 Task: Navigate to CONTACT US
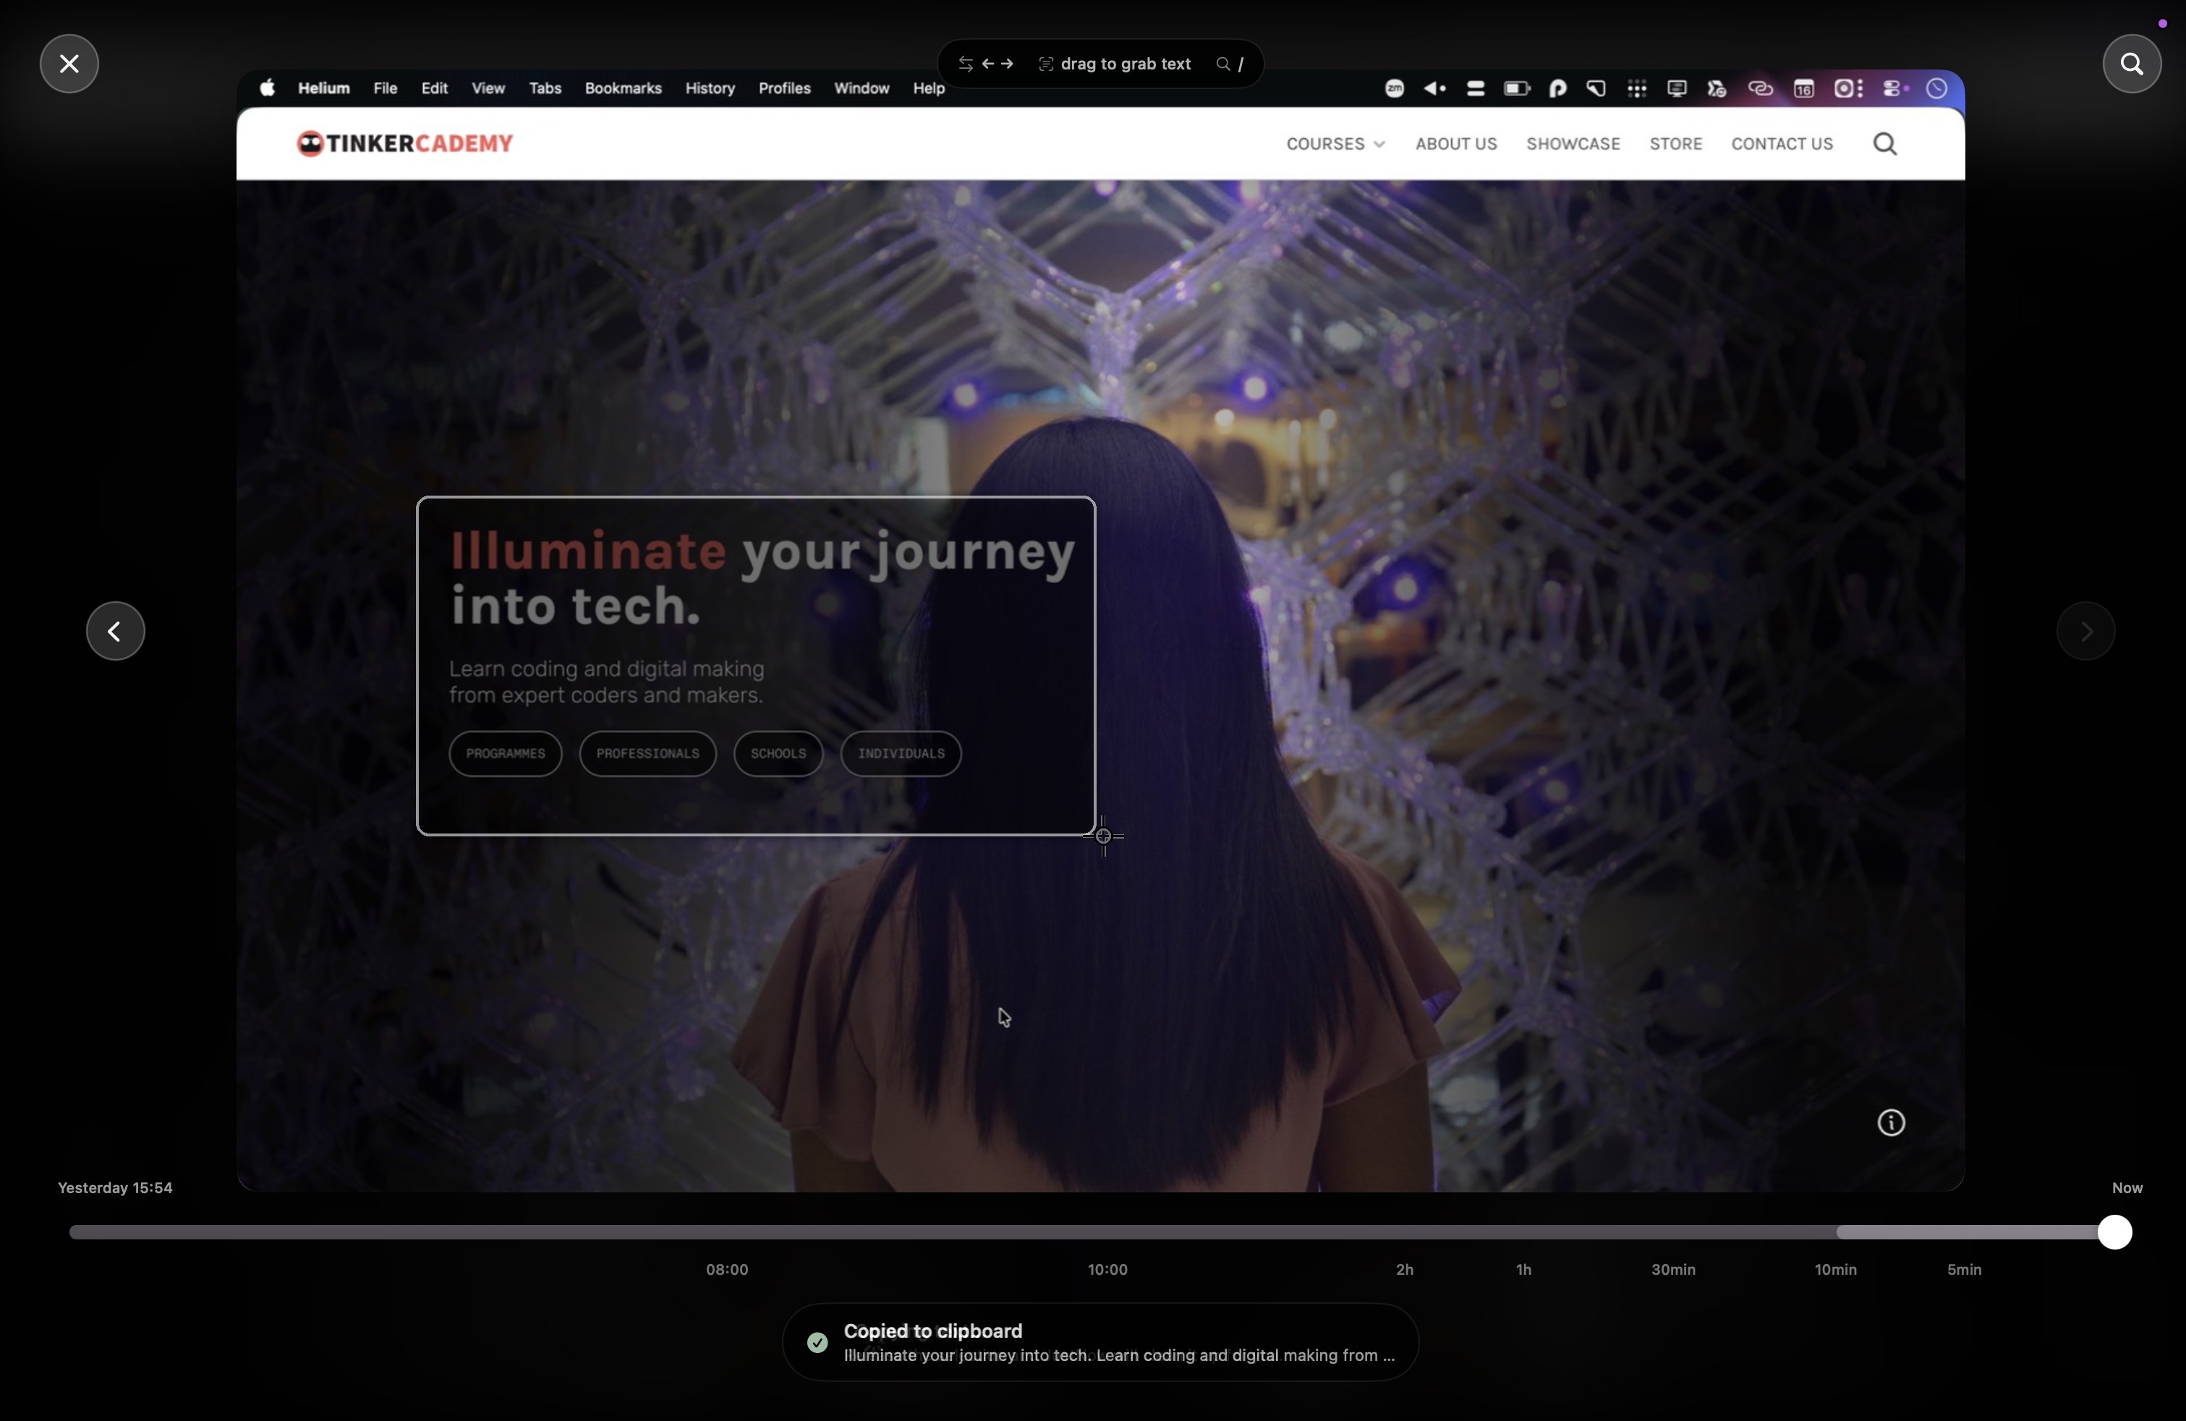pos(1781,143)
